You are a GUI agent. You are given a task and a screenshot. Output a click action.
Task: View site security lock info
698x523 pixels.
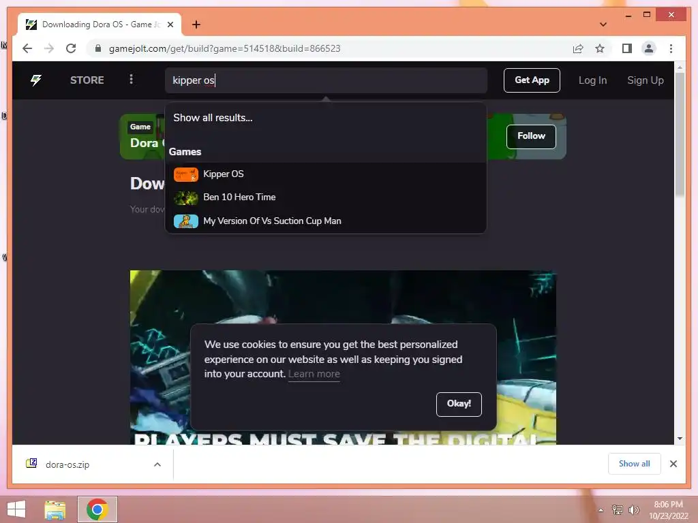coord(98,48)
